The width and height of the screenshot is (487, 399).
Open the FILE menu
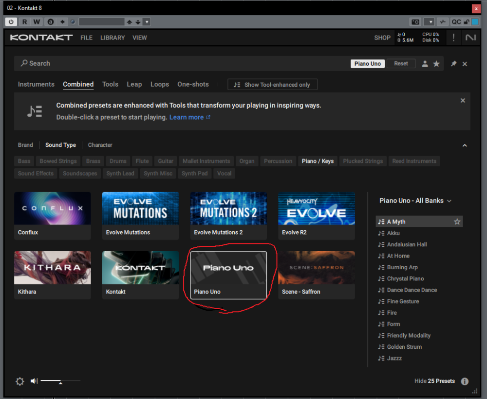(86, 38)
